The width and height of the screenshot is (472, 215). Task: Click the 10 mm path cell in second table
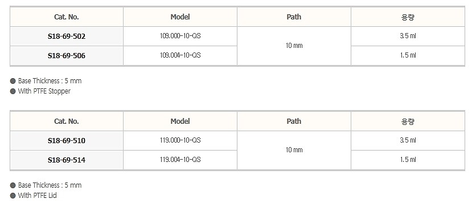tap(294, 150)
